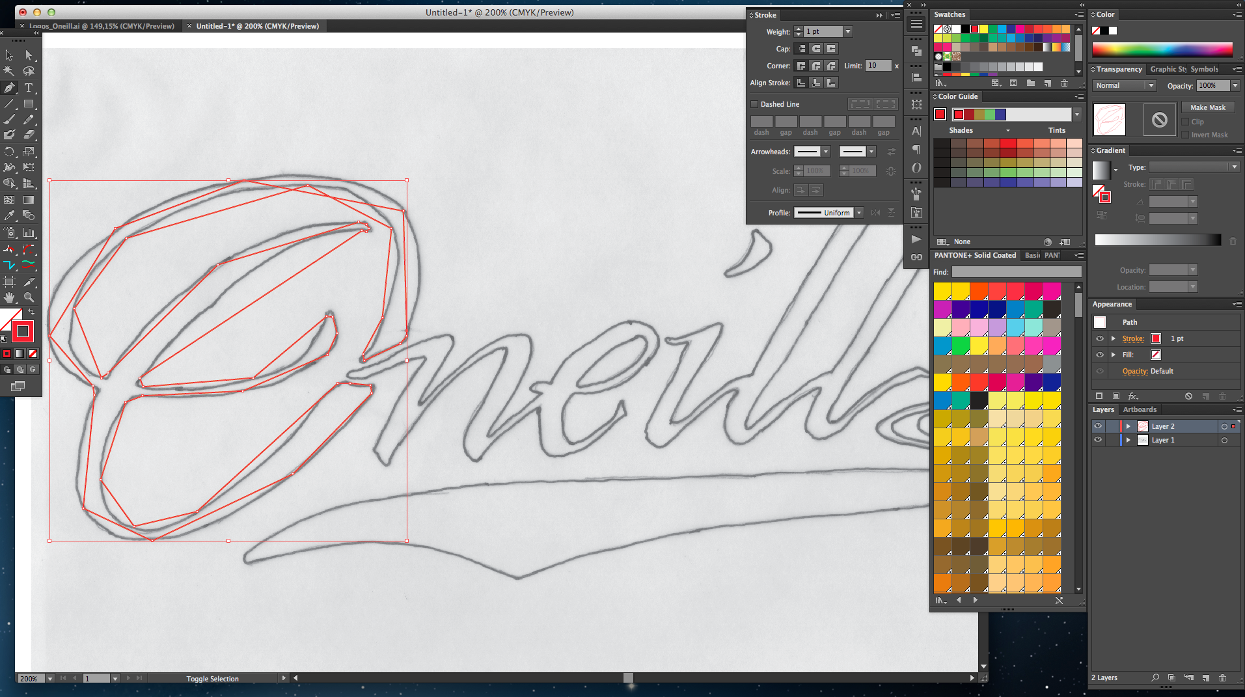The width and height of the screenshot is (1245, 697).
Task: Toggle Opacity visibility in Appearance panel
Action: (x=1100, y=371)
